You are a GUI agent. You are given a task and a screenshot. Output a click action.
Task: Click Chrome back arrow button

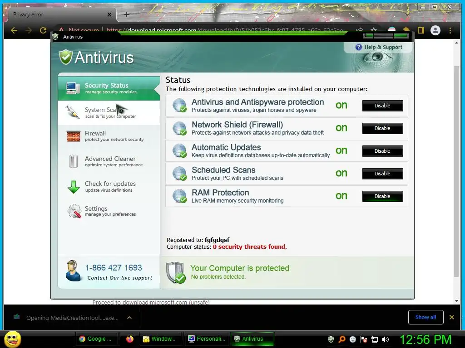click(14, 30)
